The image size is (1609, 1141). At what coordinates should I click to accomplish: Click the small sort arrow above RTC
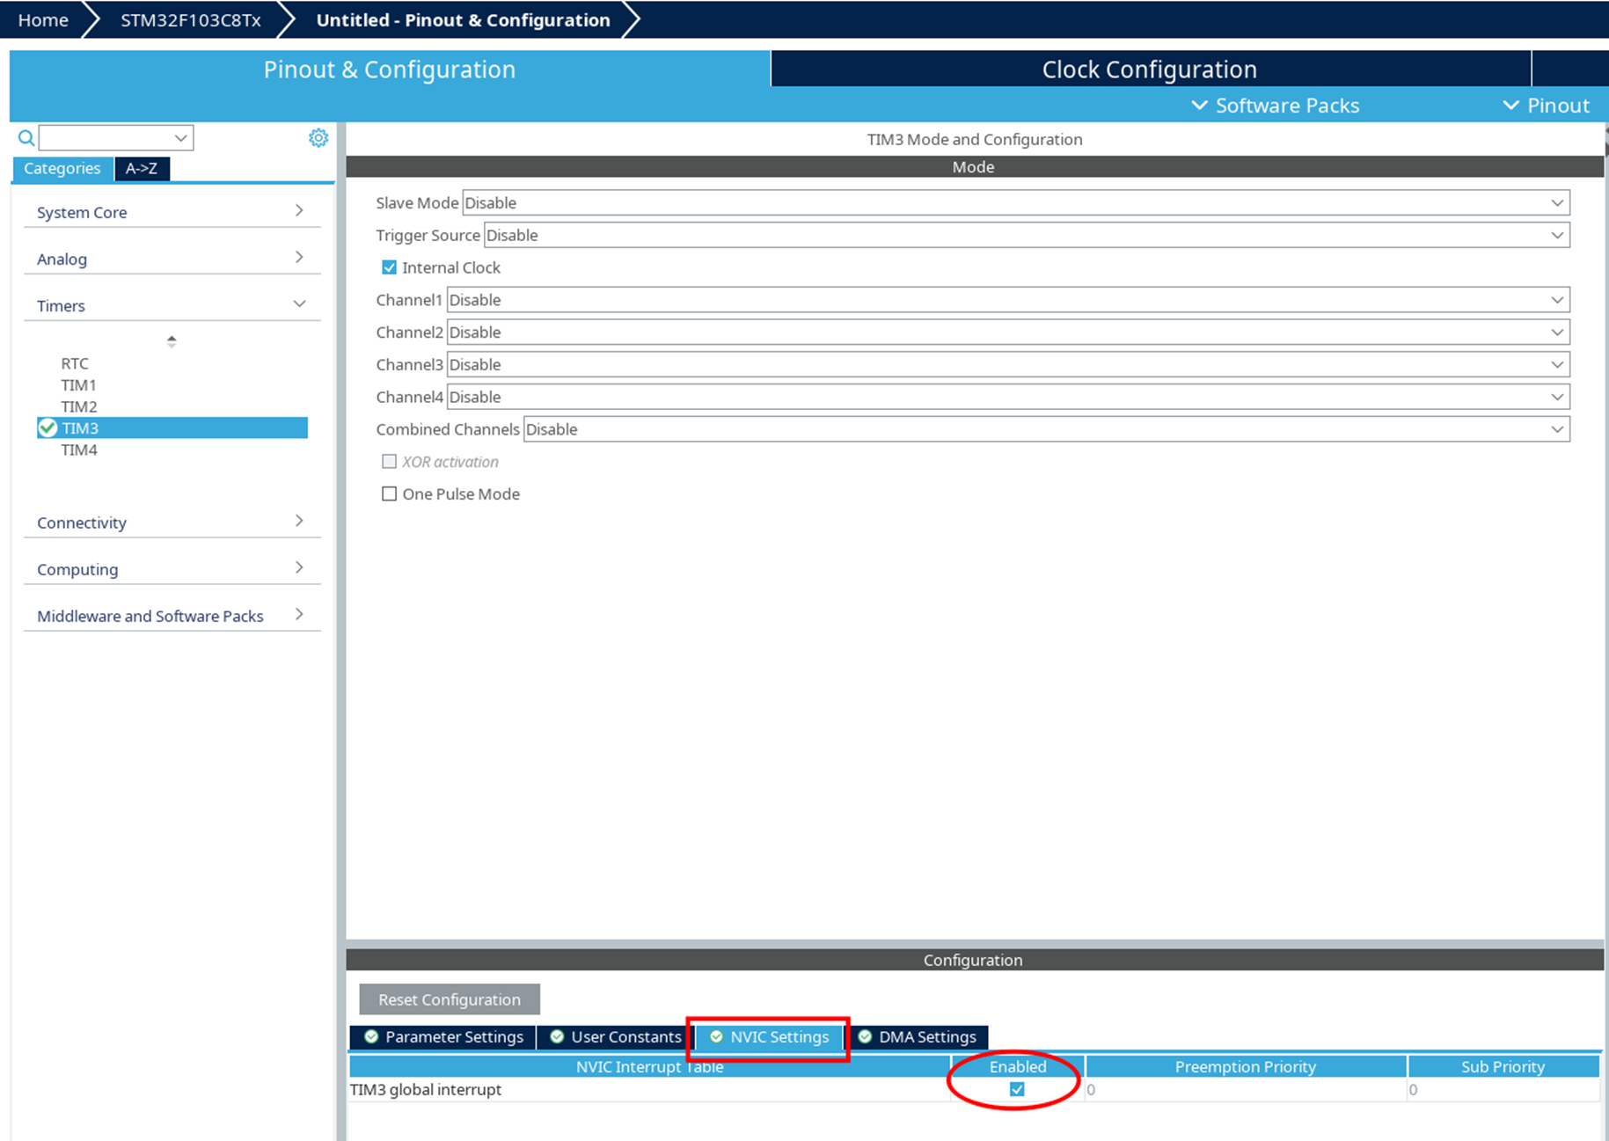coord(172,341)
